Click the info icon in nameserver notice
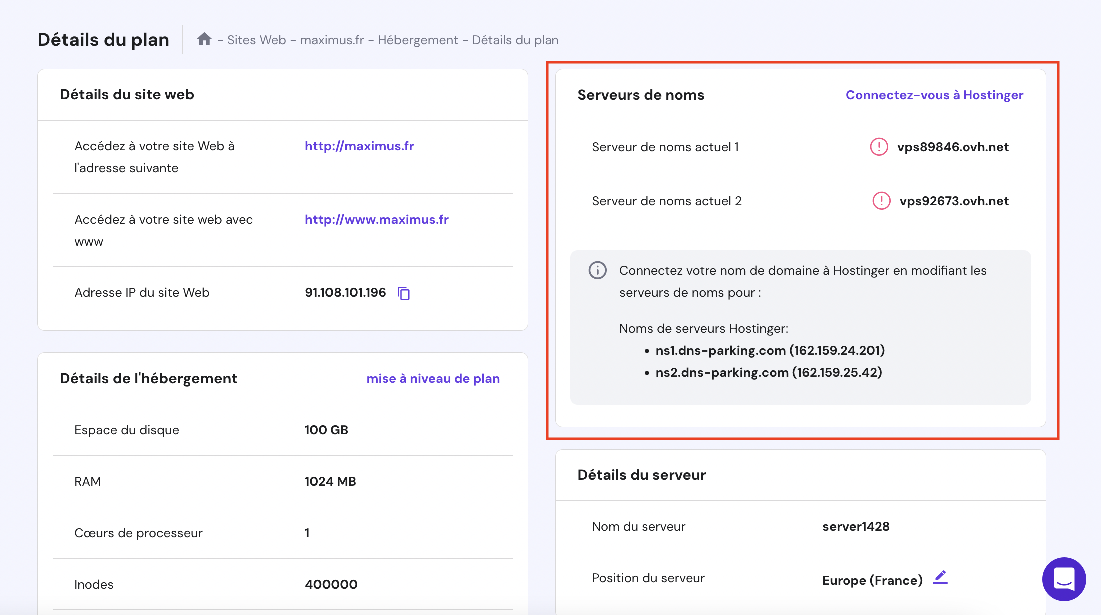 click(597, 270)
